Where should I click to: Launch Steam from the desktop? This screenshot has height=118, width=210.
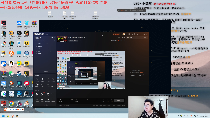point(19,73)
